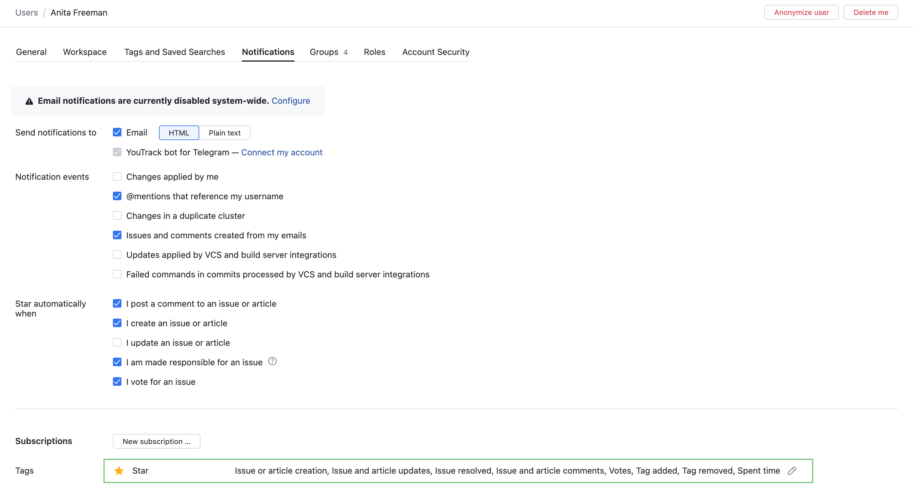Select HTML email format
Viewport: 913px width, 495px height.
point(179,133)
